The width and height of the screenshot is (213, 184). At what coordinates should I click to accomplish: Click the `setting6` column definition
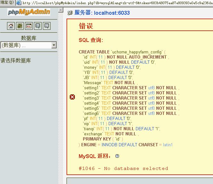point(131,113)
